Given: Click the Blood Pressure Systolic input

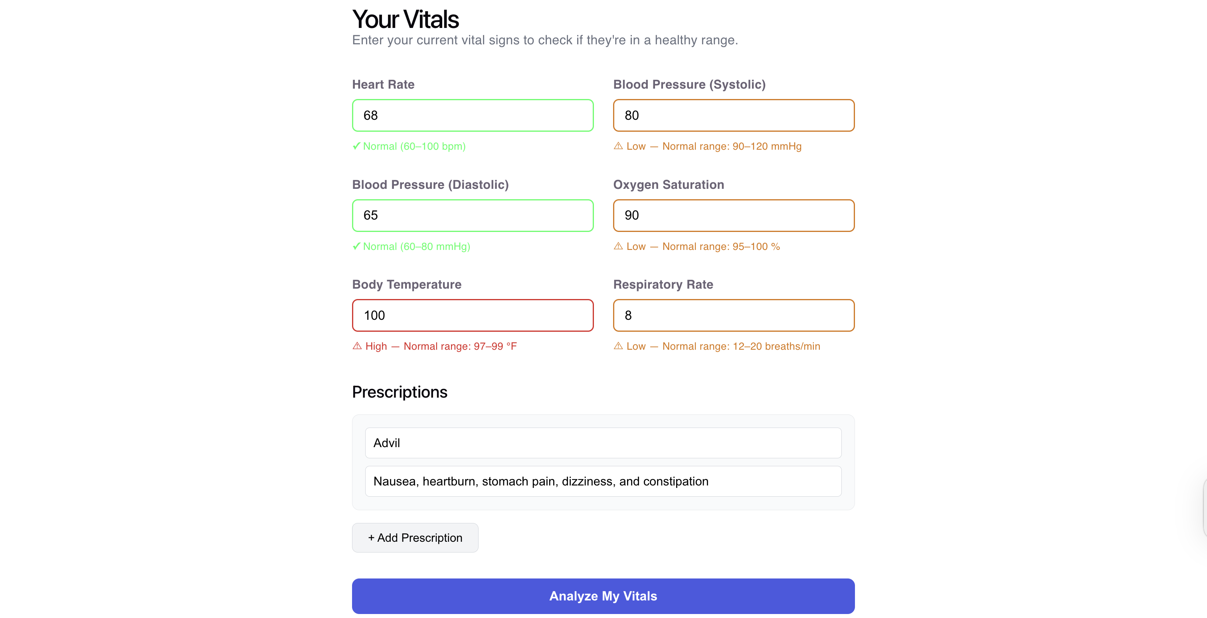Looking at the screenshot, I should 733,115.
